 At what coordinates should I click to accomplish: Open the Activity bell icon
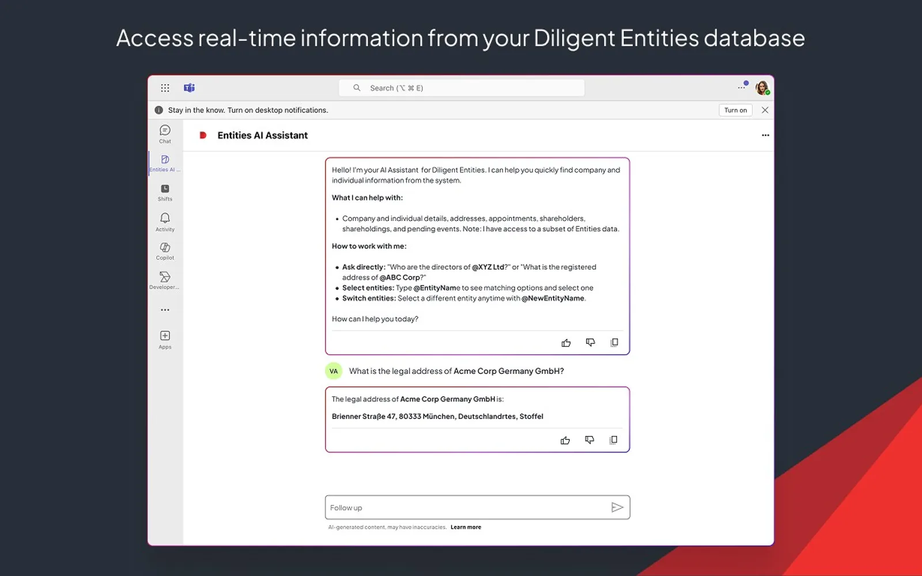click(x=165, y=222)
